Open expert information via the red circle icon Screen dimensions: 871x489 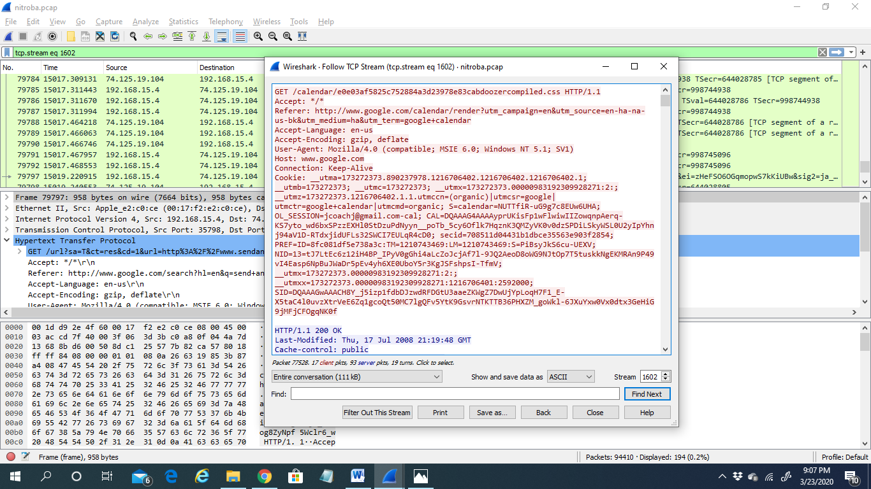tap(11, 457)
